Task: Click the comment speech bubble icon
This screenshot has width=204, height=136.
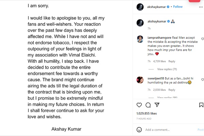Action: pyautogui.click(x=148, y=105)
